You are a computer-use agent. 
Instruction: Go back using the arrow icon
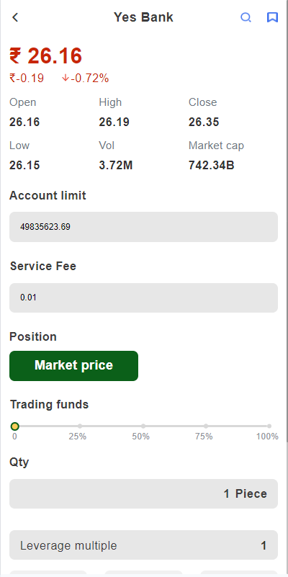click(15, 17)
